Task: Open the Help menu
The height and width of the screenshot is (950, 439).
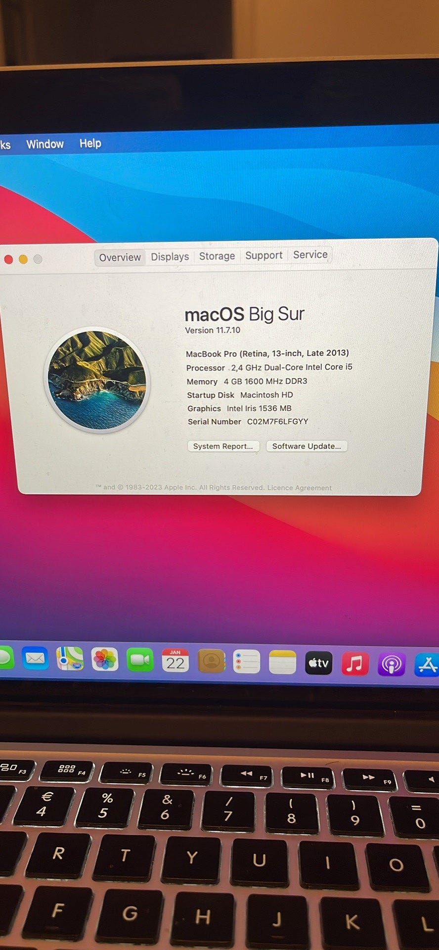Action: tap(90, 143)
